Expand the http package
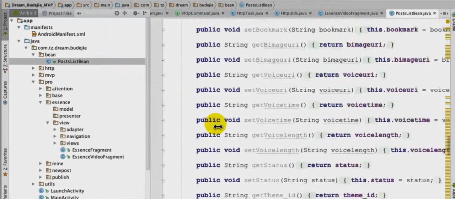 coord(33,68)
